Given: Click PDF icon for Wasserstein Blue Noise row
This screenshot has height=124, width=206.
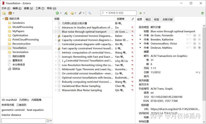Looking at the screenshot, I should click(132, 90).
